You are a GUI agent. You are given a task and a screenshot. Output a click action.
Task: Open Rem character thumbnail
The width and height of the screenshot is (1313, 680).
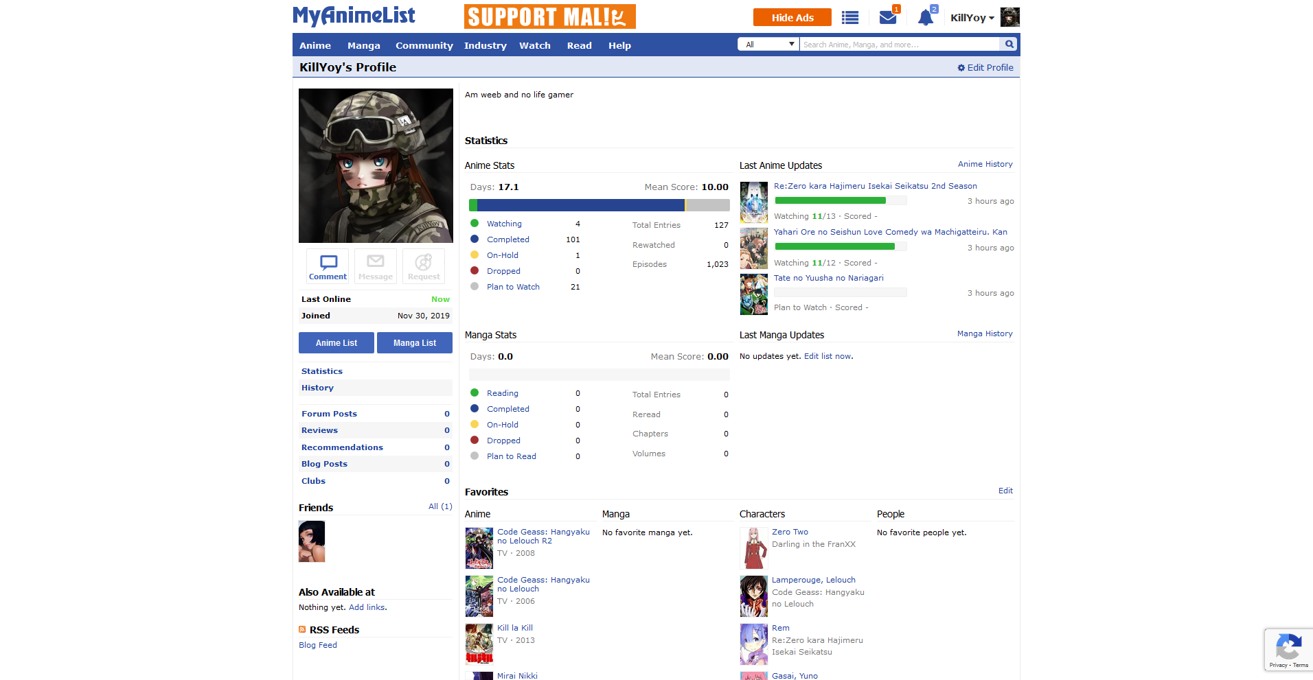coord(753,644)
